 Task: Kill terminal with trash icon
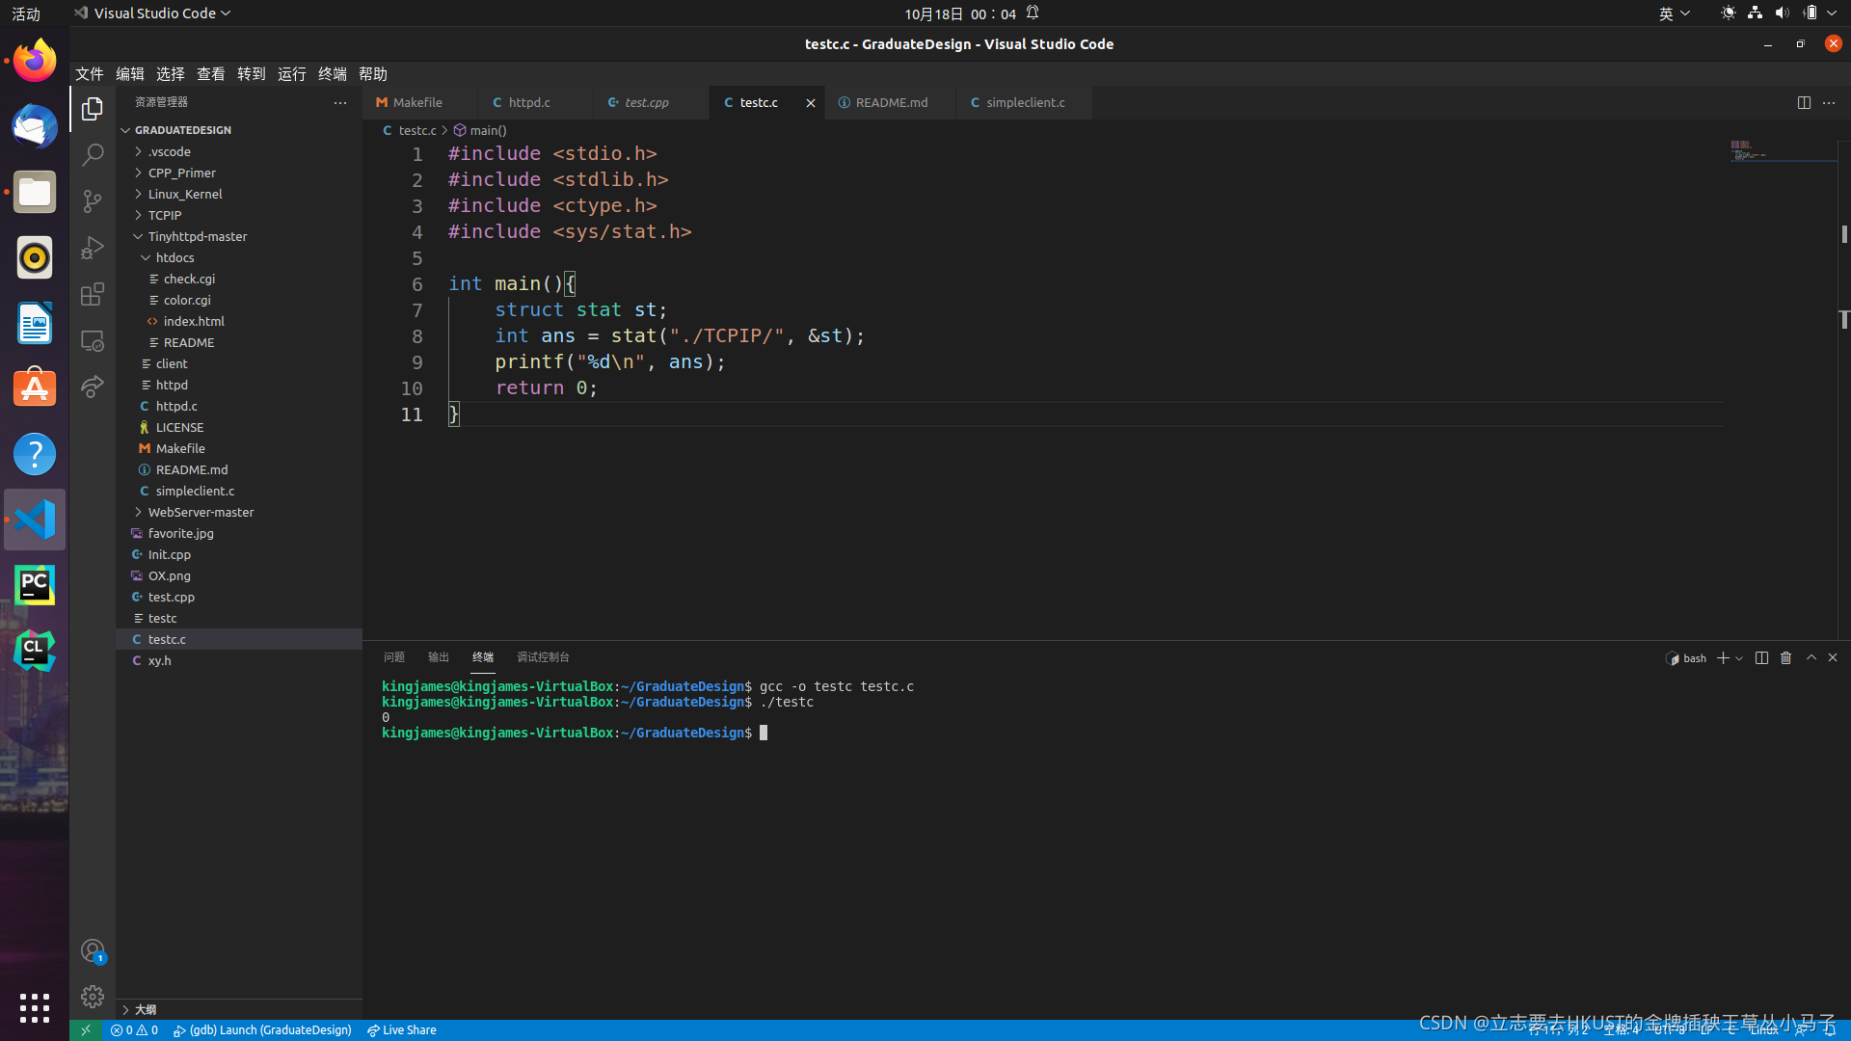tap(1785, 657)
